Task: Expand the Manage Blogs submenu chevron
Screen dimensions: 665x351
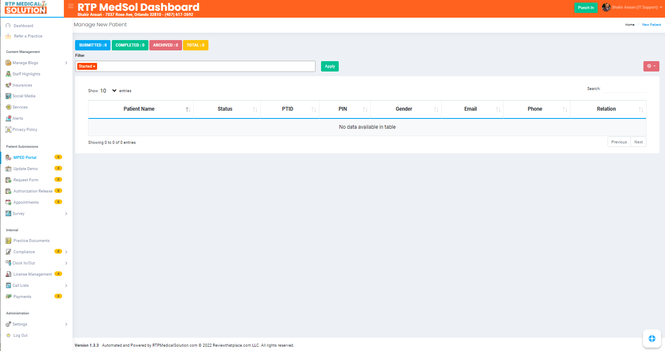Action: pyautogui.click(x=66, y=63)
